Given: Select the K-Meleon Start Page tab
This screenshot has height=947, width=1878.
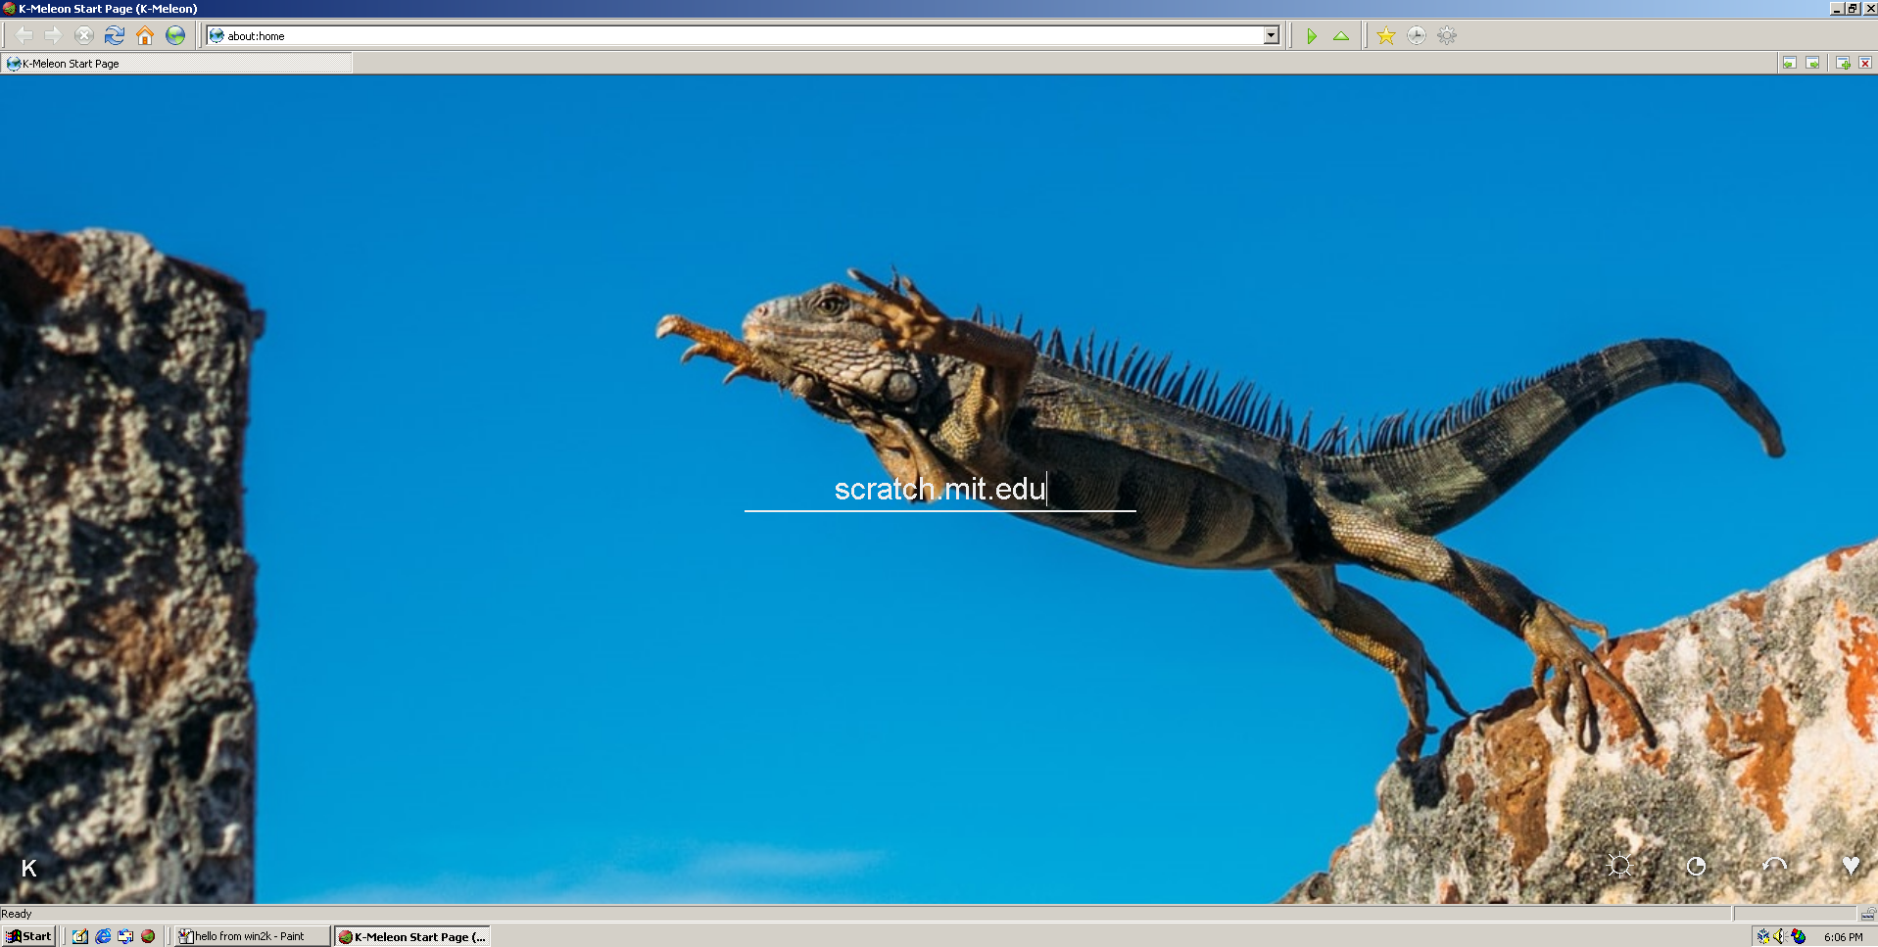Looking at the screenshot, I should point(176,64).
